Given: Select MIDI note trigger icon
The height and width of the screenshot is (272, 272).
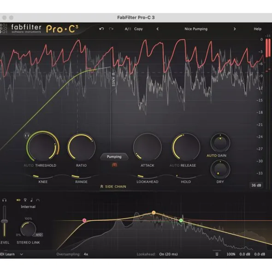Looking at the screenshot, I should click(x=31, y=200).
